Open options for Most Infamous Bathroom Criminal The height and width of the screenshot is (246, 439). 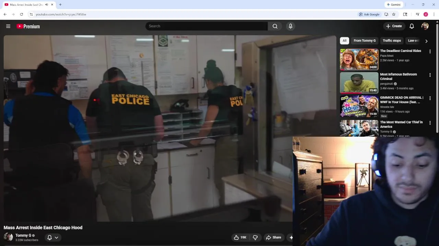tap(430, 75)
